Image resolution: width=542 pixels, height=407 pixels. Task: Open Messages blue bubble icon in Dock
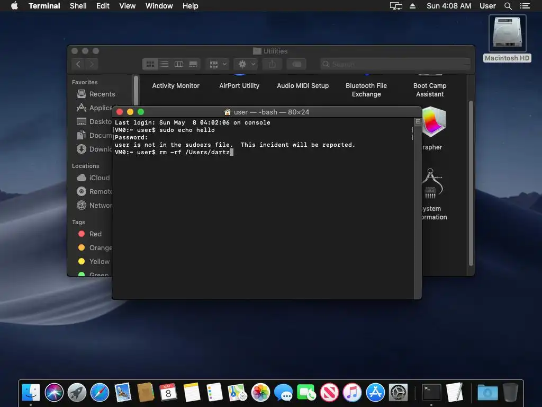283,393
